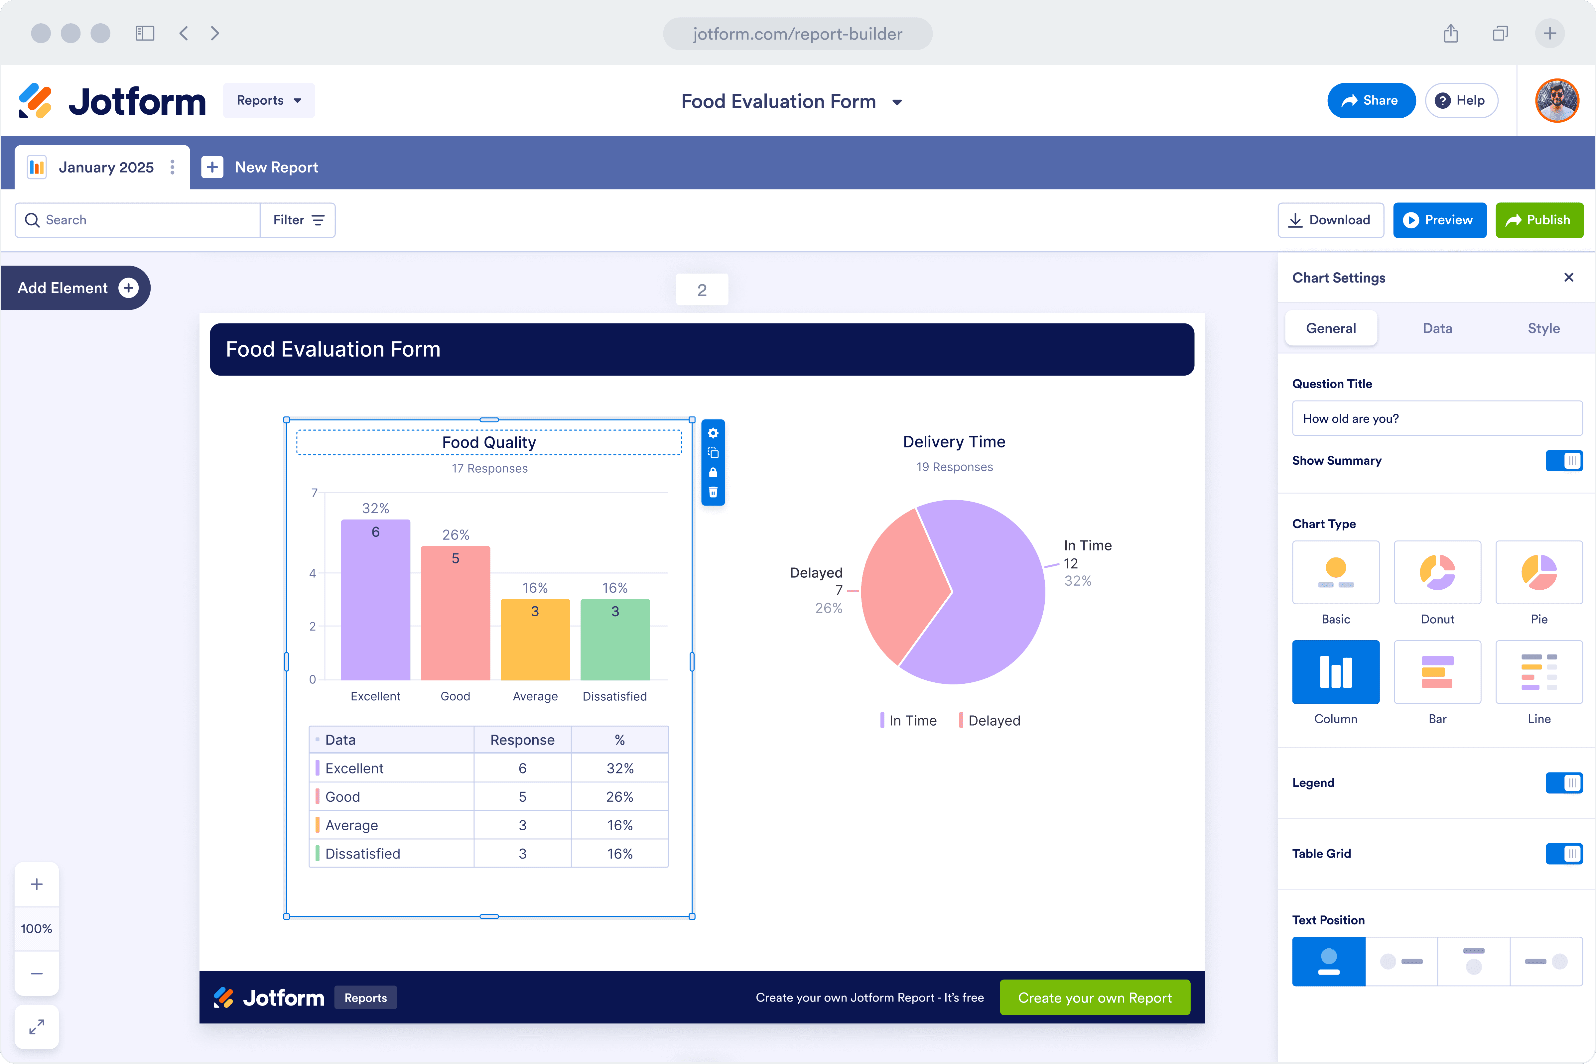Click the Average orange bar
1596x1064 pixels.
pos(535,639)
